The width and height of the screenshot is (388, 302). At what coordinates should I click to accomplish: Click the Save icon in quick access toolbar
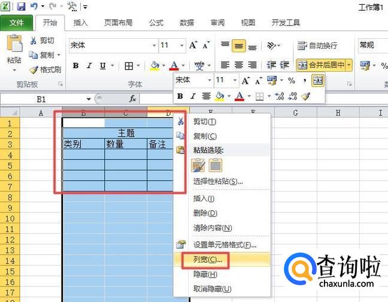22,7
